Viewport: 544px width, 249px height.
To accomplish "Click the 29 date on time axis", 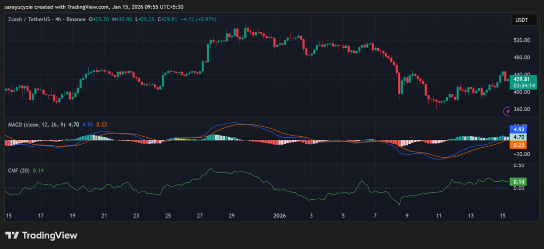I will tap(232, 216).
